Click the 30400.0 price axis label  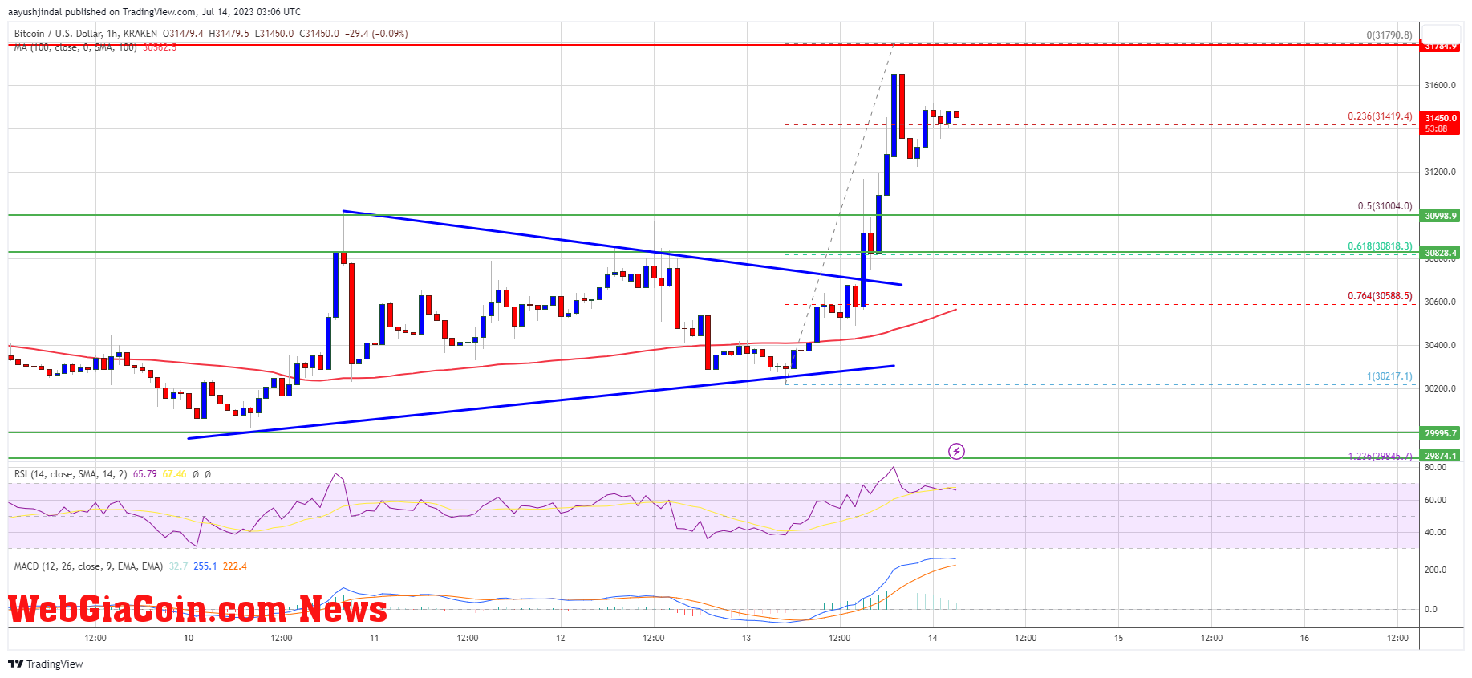tap(1440, 345)
